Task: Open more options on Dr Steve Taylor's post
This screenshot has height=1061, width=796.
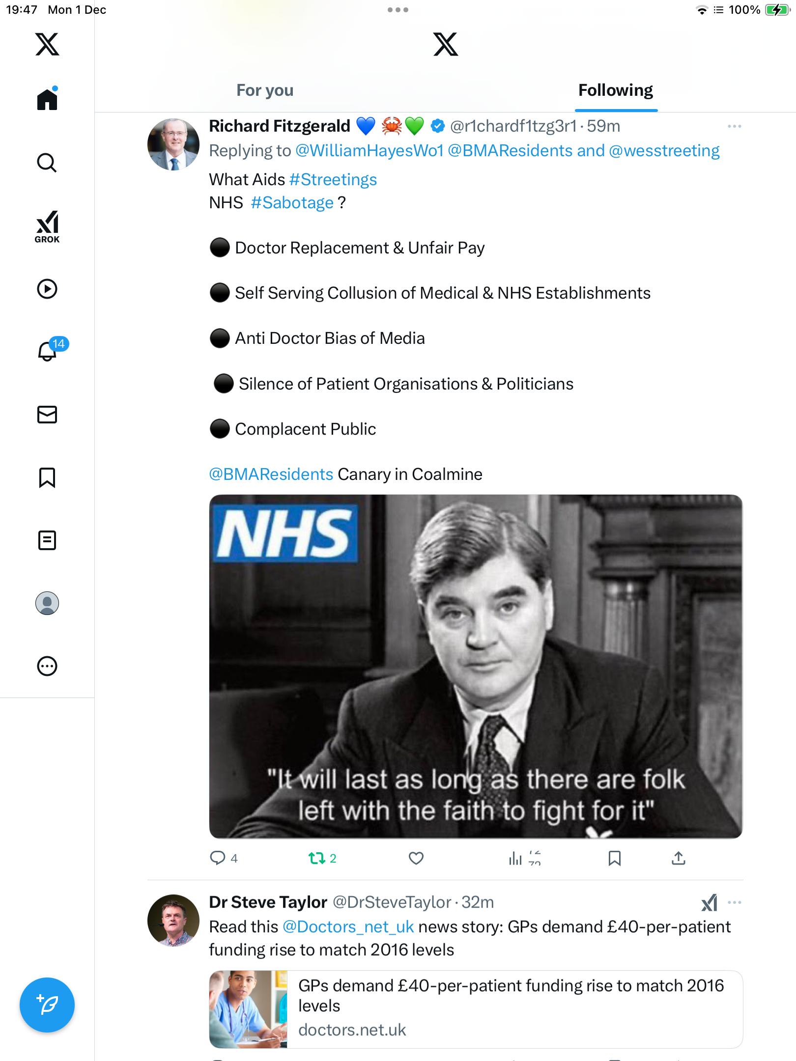Action: coord(734,902)
